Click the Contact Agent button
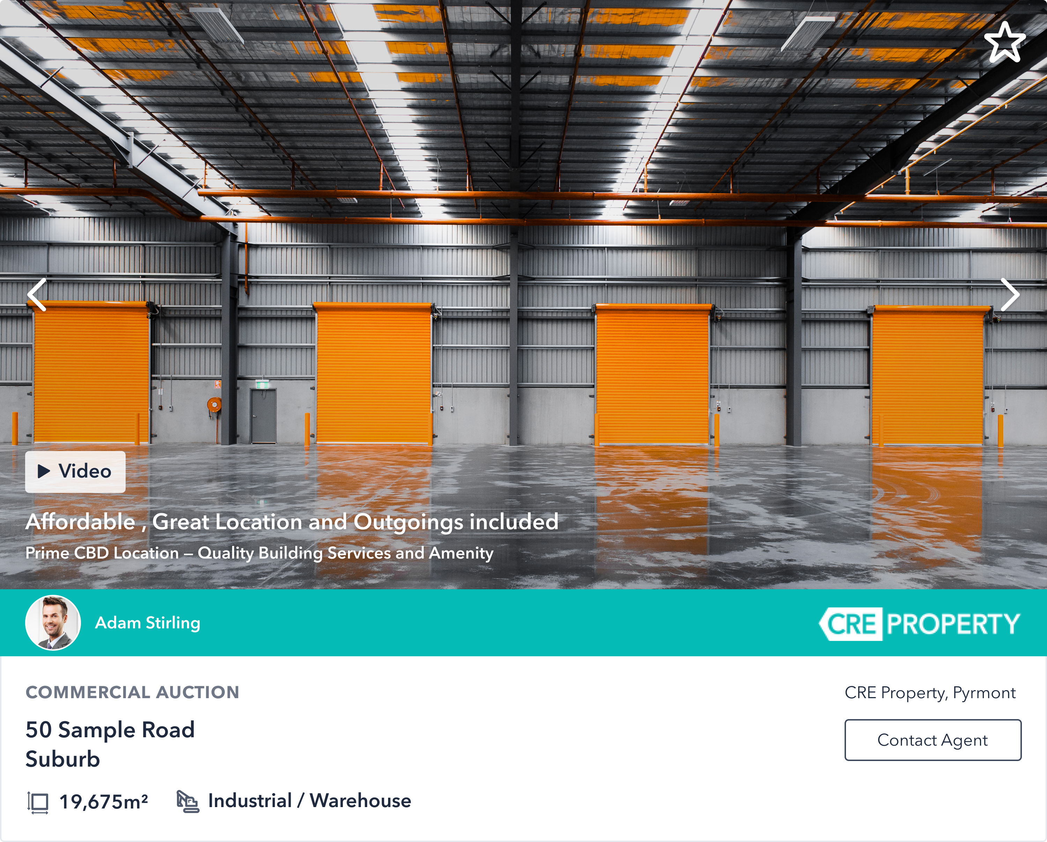Viewport: 1047px width, 842px height. pyautogui.click(x=933, y=740)
